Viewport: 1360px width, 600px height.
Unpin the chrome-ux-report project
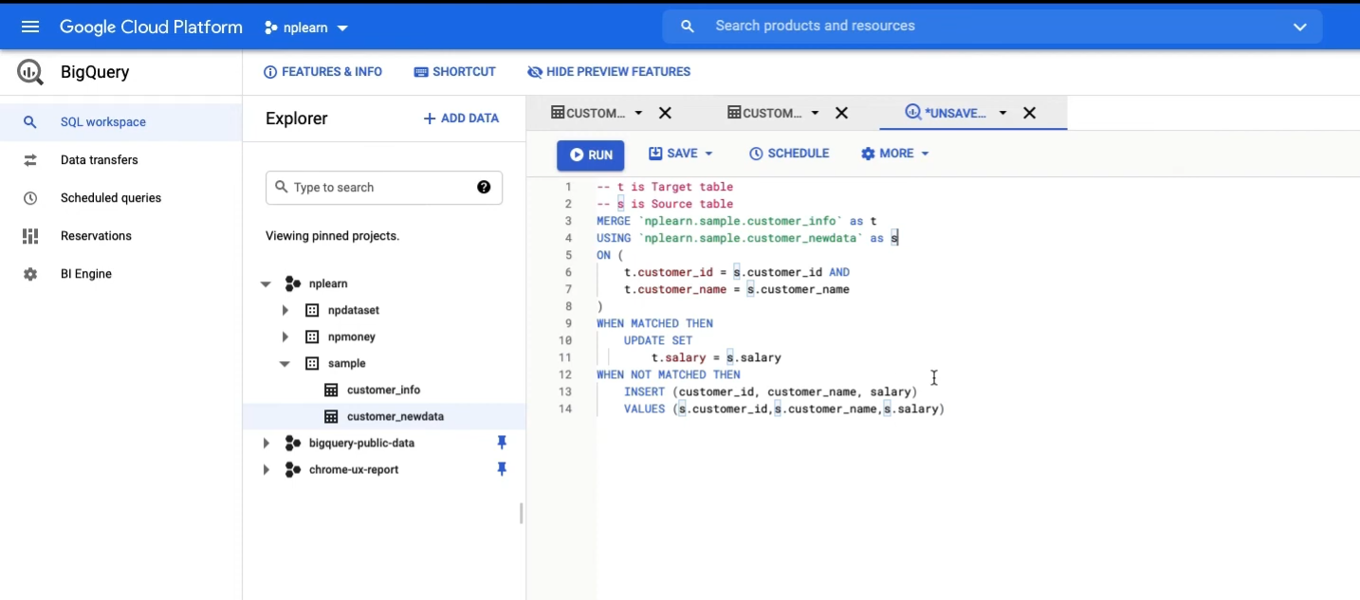tap(502, 469)
